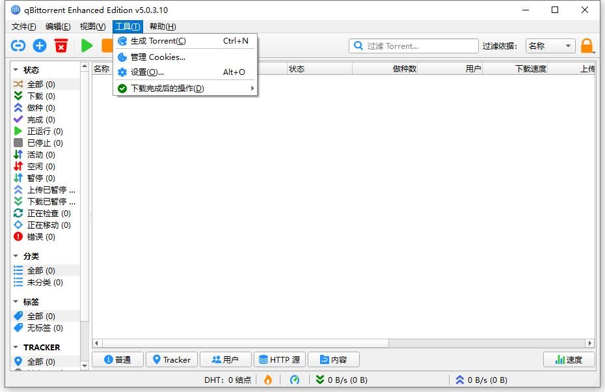
Task: Click the add torrent file plus icon
Action: click(40, 46)
